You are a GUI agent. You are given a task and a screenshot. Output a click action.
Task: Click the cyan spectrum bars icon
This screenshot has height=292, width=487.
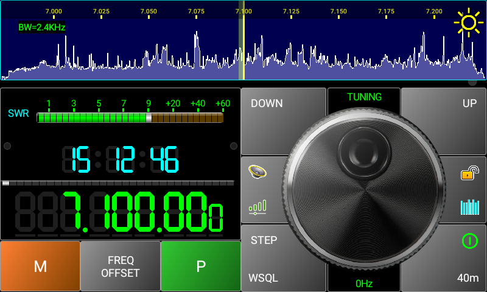point(469,207)
